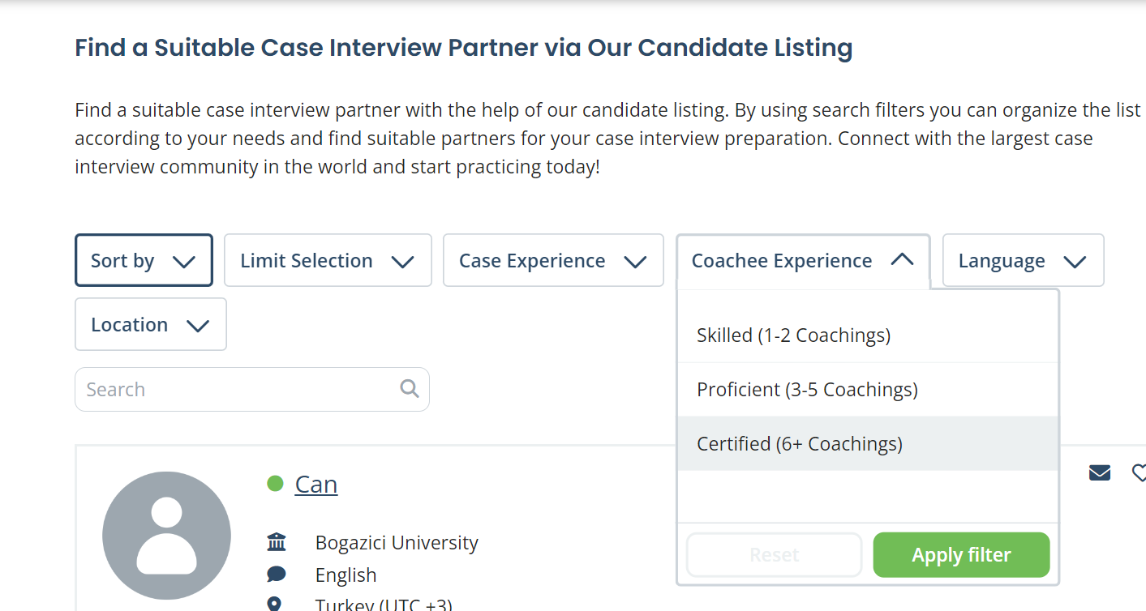1146x611 pixels.
Task: Select Skilled (1-2 Coachings) option
Action: coord(868,335)
